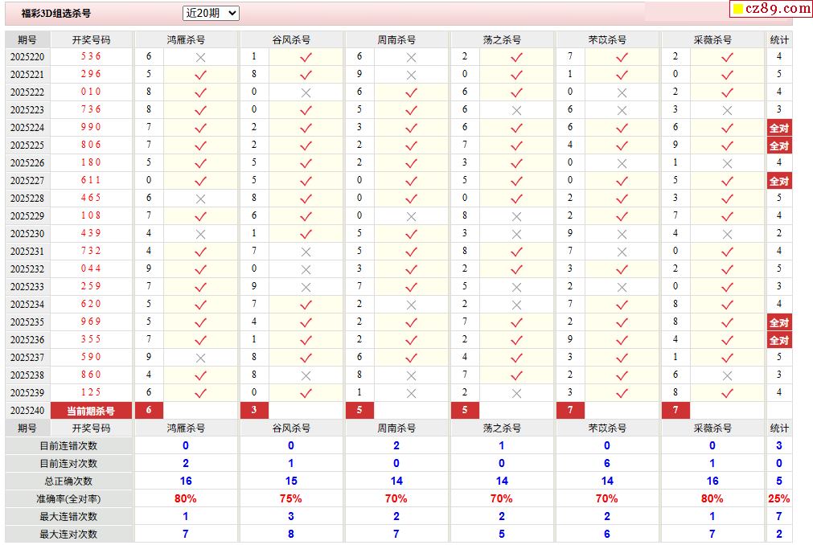The image size is (813, 545).
Task: Click the top 芣苡杀号 column header
Action: [607, 40]
